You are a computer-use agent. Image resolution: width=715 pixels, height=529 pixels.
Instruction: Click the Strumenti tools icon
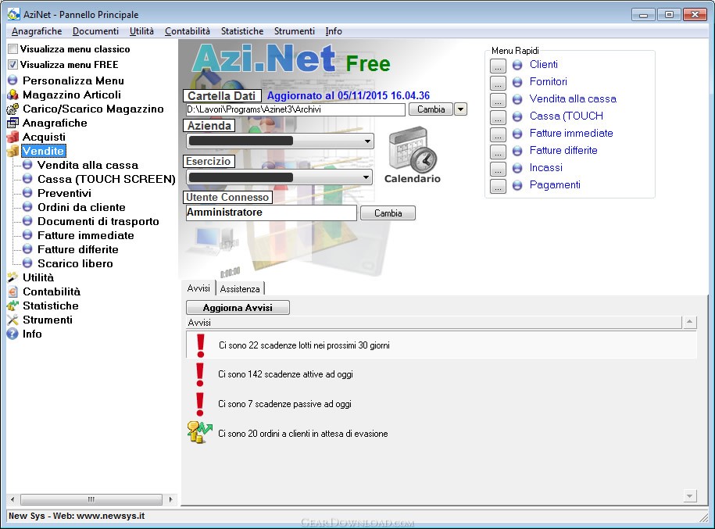point(13,320)
